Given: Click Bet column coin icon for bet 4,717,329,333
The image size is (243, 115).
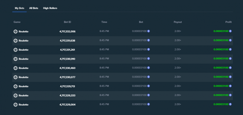Looking at the screenshot, I should (x=149, y=95).
